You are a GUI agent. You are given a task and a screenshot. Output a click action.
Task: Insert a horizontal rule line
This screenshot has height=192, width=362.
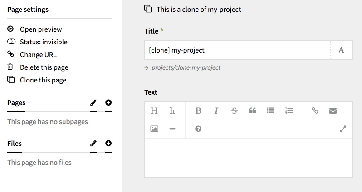(x=172, y=129)
